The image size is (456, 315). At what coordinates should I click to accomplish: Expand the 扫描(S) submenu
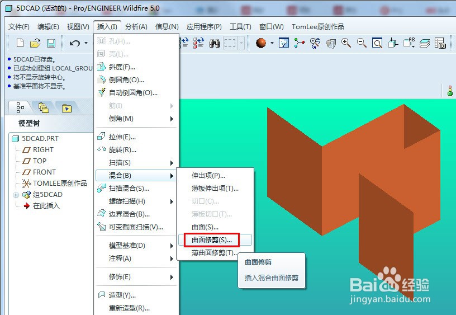(x=136, y=163)
